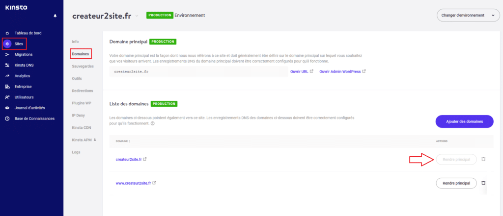Open Migrations in sidebar
This screenshot has width=503, height=216.
click(x=24, y=55)
